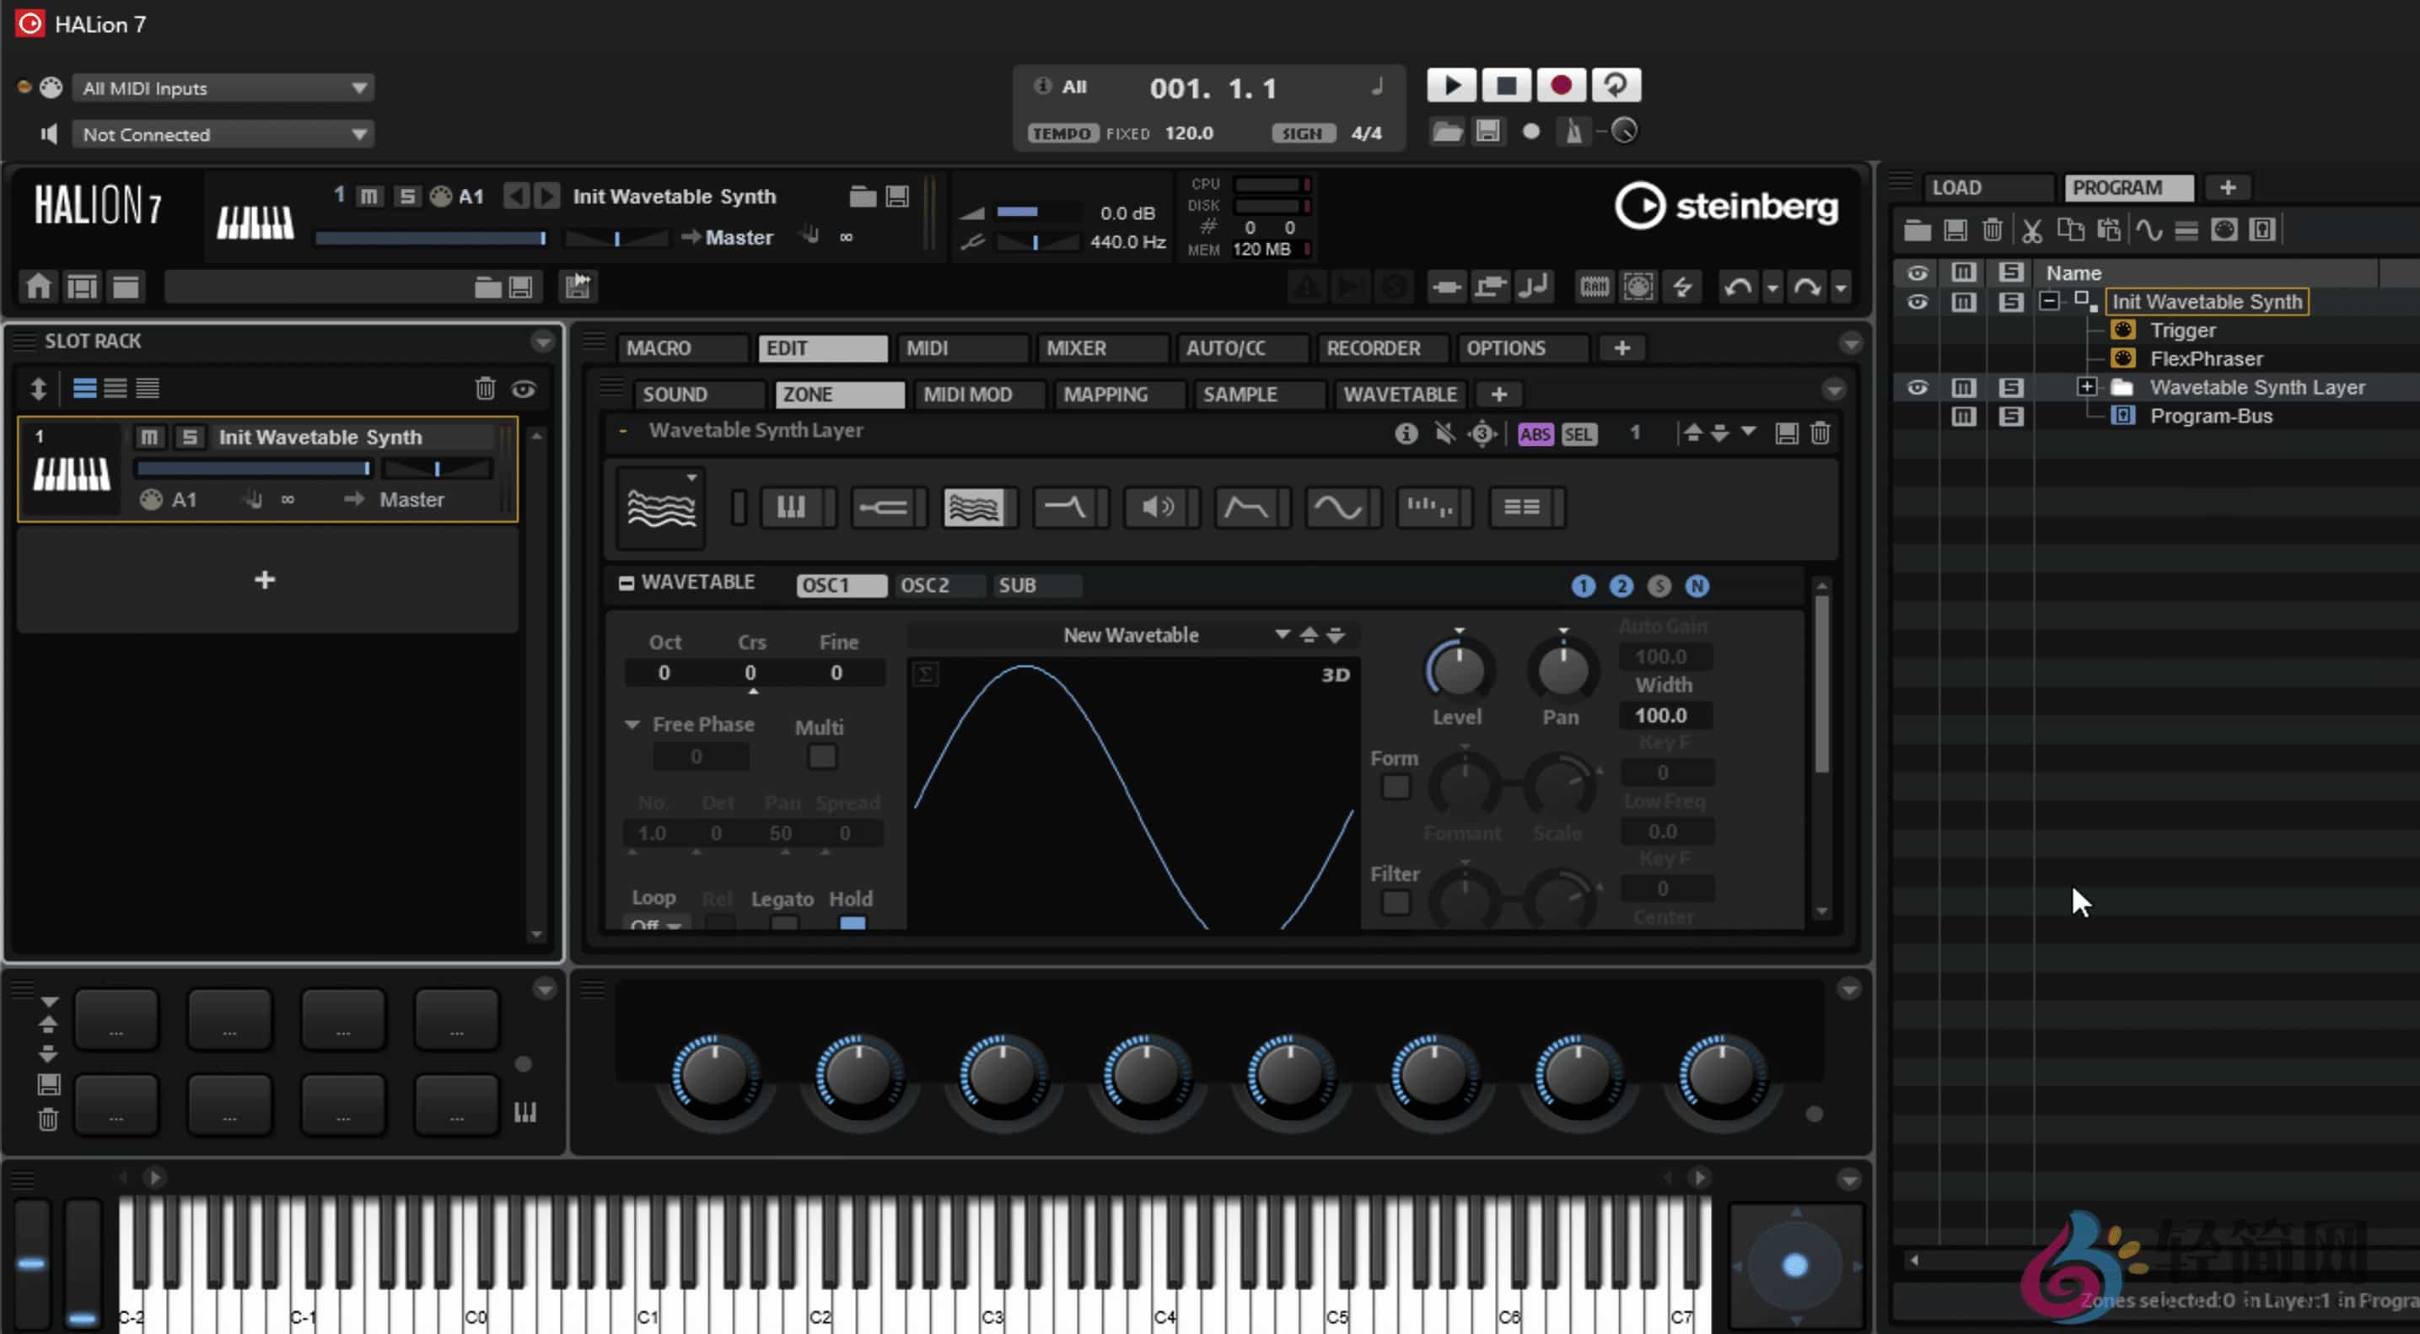Enable the Multi oscillator checkbox
The image size is (2420, 1334).
click(x=822, y=756)
